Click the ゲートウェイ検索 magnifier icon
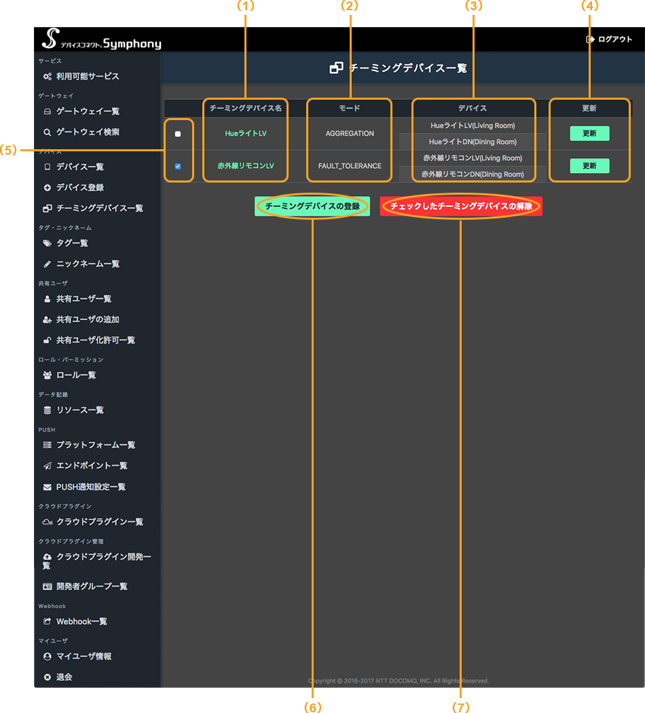645x713 pixels. [x=48, y=132]
